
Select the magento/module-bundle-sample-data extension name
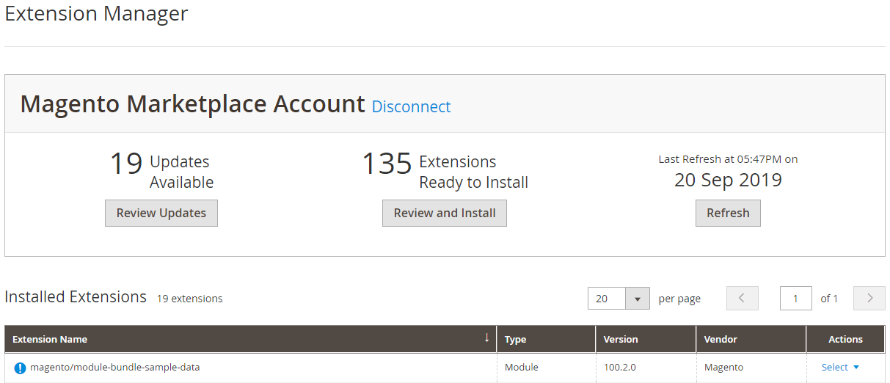click(114, 368)
